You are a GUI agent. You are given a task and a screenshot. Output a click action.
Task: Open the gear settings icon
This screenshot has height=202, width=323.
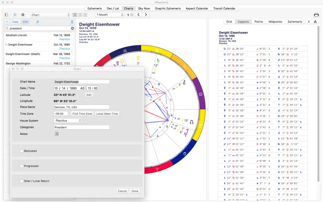point(23,15)
